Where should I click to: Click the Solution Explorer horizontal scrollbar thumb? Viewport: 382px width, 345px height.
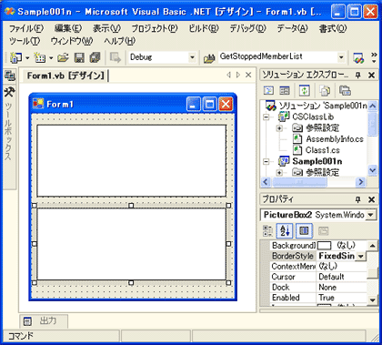299,182
